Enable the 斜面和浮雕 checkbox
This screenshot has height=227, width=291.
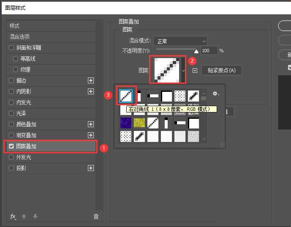(11, 48)
